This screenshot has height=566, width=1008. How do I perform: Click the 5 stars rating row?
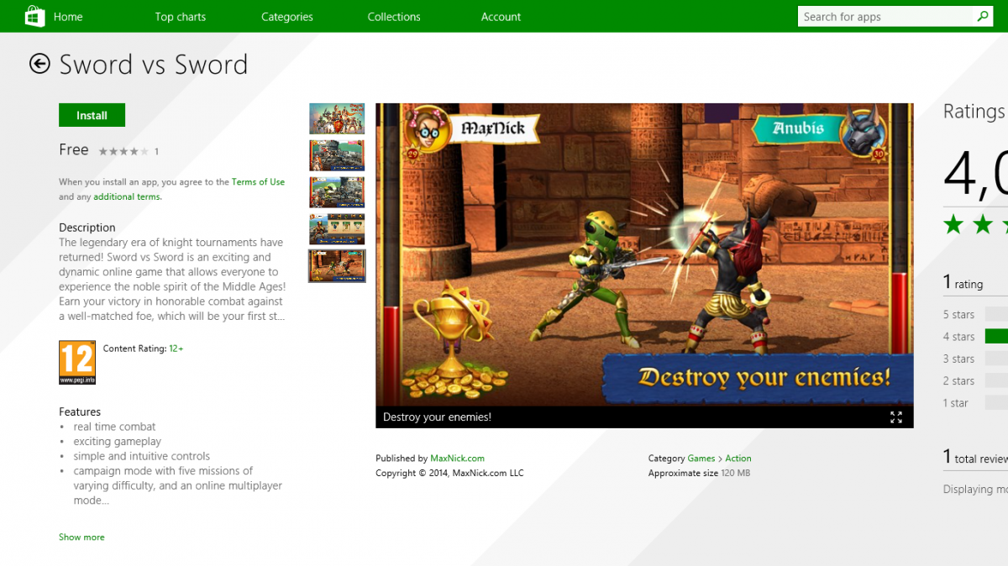coord(974,314)
